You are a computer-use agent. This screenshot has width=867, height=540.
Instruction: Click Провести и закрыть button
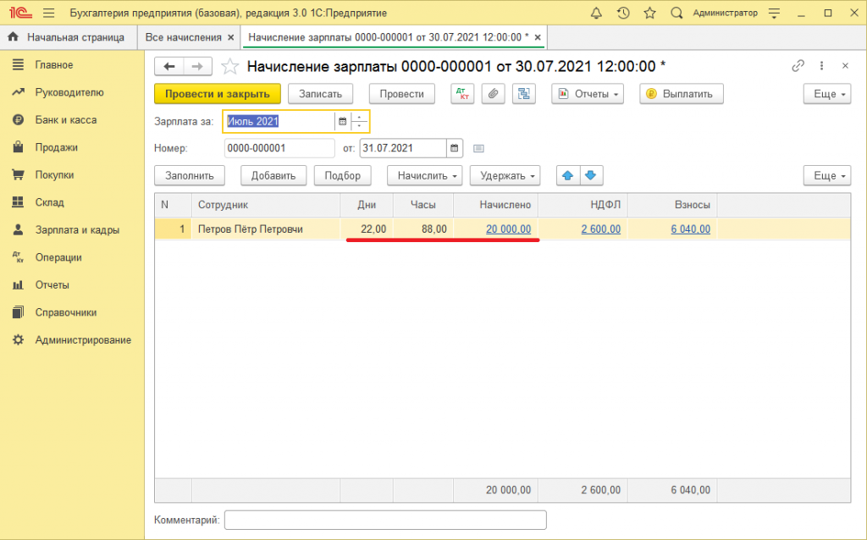217,94
